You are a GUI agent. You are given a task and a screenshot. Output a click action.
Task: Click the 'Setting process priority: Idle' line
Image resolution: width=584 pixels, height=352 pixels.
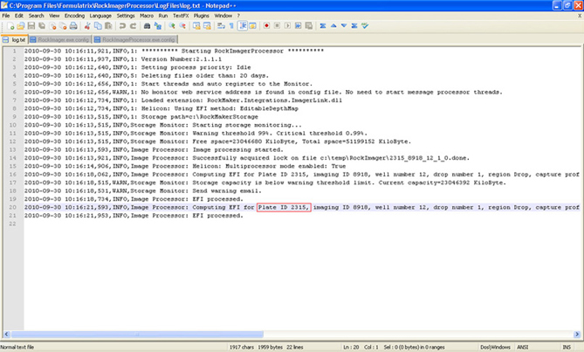(137, 67)
